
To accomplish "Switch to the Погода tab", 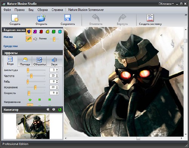I will tap(25, 61).
